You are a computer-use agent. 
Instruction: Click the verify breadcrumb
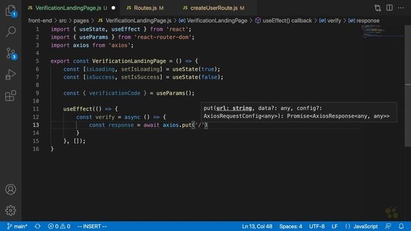[x=330, y=21]
